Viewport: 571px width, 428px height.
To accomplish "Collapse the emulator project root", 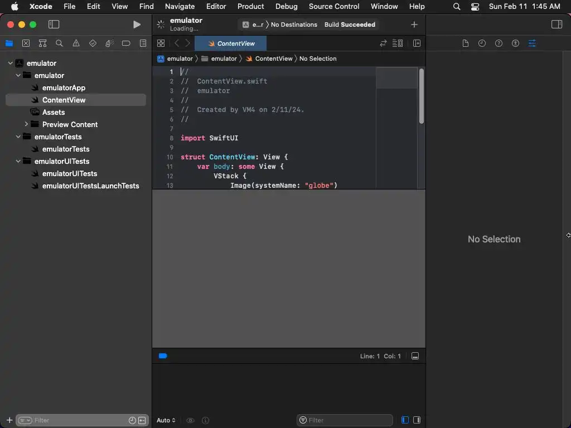I will (10, 63).
